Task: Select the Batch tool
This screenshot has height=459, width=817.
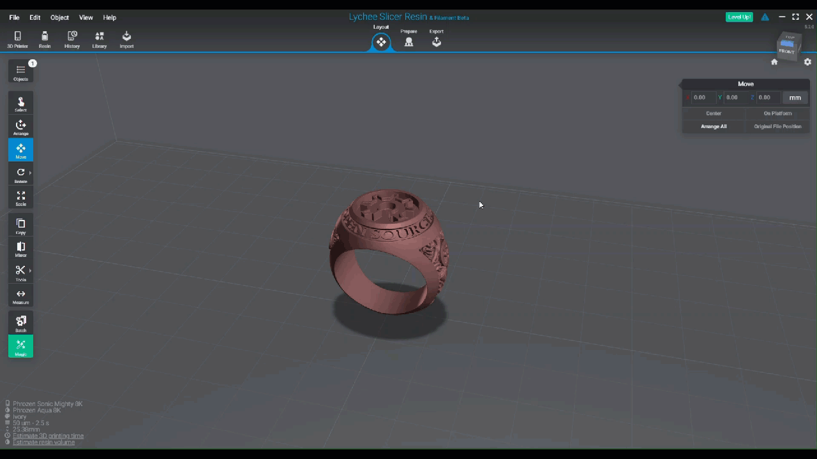Action: click(x=20, y=323)
